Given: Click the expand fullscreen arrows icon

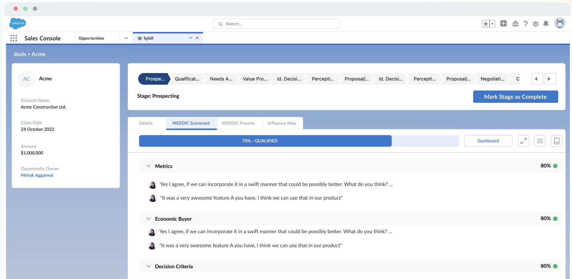Looking at the screenshot, I should [523, 141].
